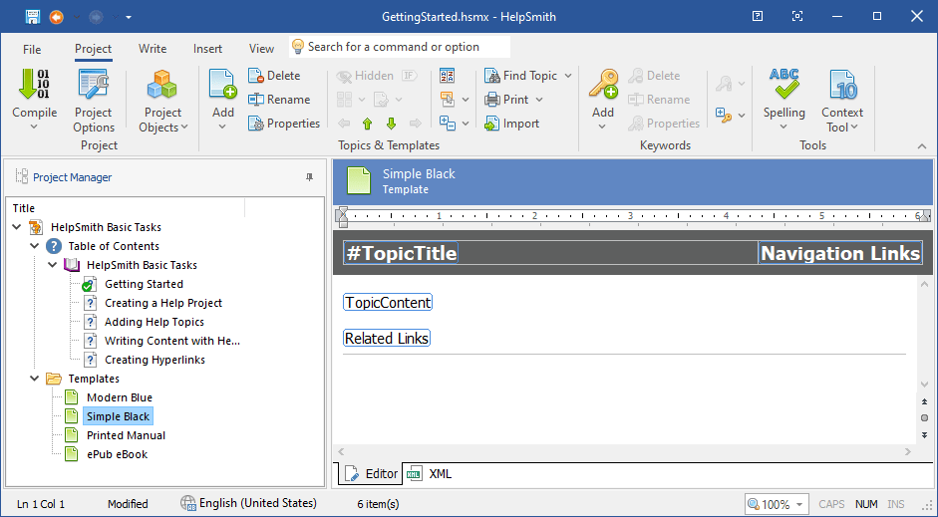The width and height of the screenshot is (938, 517).
Task: Expand the Add topic dropdown arrow
Action: 222,127
